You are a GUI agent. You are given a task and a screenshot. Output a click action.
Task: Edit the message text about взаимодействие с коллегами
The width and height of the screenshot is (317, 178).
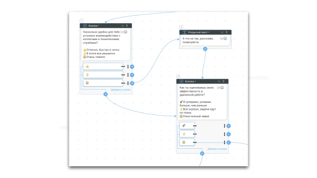[102, 38]
